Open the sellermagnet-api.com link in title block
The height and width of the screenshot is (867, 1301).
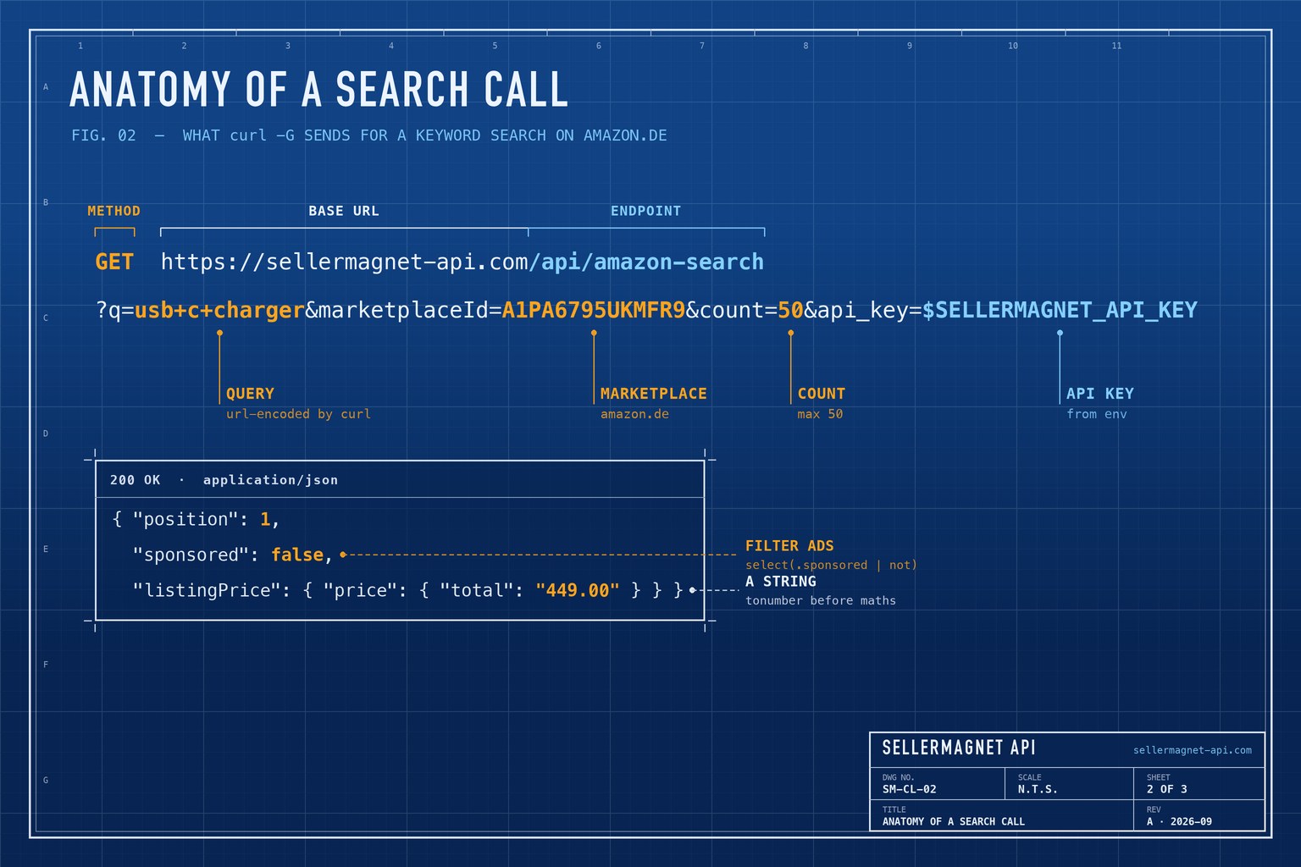pyautogui.click(x=1193, y=750)
